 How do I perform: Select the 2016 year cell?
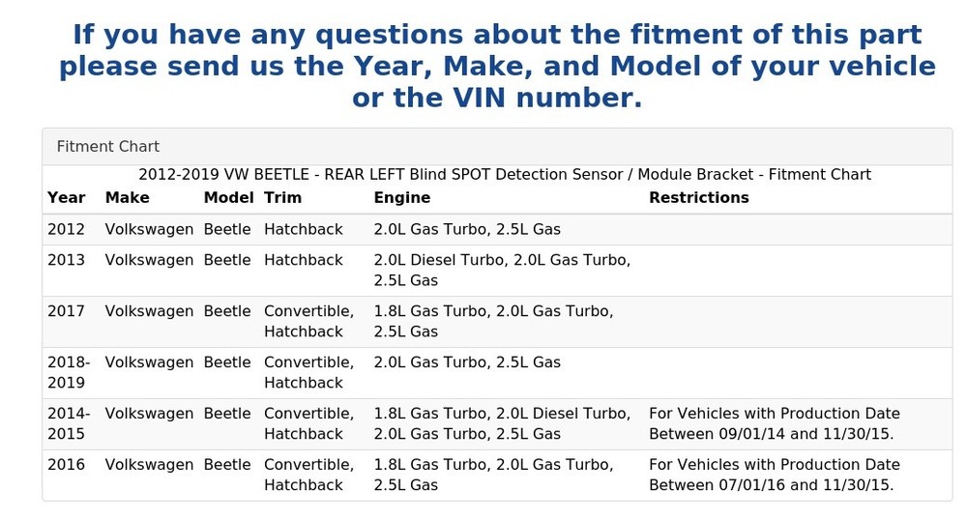point(67,466)
